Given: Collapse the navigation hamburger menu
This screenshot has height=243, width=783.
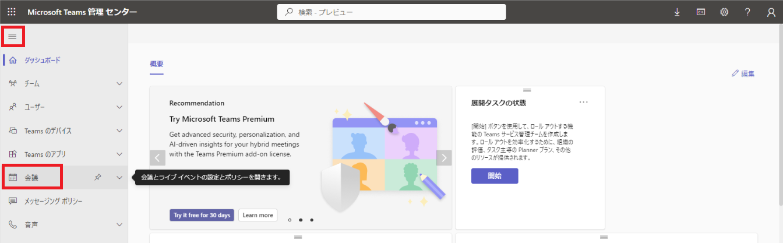Looking at the screenshot, I should (x=12, y=37).
